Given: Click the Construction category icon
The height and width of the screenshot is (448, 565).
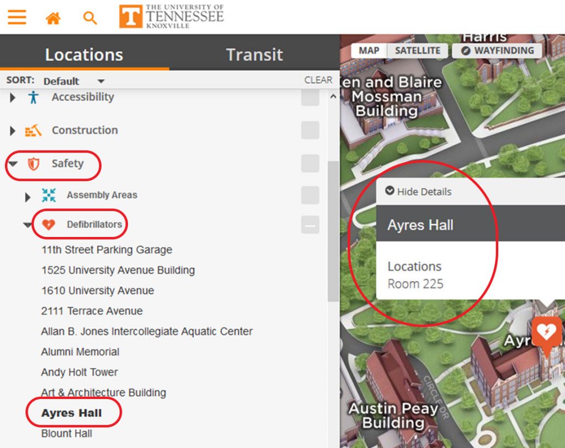Looking at the screenshot, I should coord(33,131).
